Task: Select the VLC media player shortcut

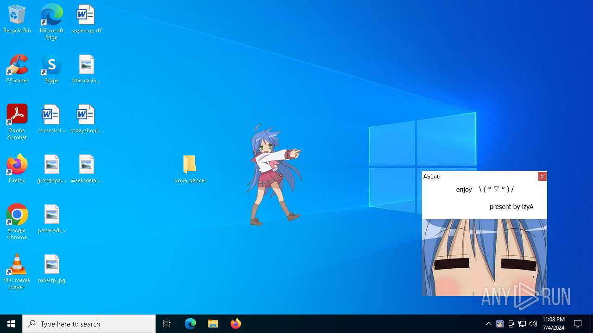Action: (x=17, y=272)
